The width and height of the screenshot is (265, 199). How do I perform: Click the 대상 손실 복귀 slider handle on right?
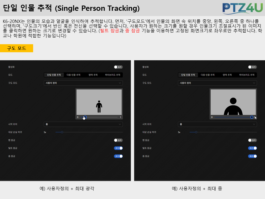(196, 132)
